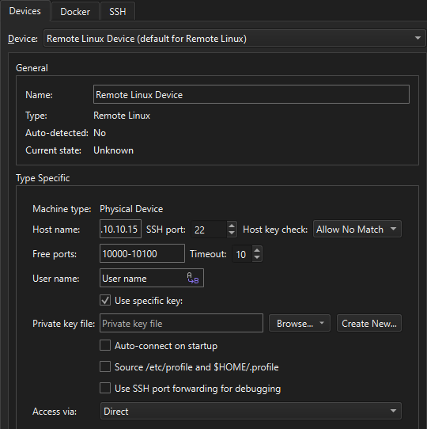Click the Name input field

(251, 94)
